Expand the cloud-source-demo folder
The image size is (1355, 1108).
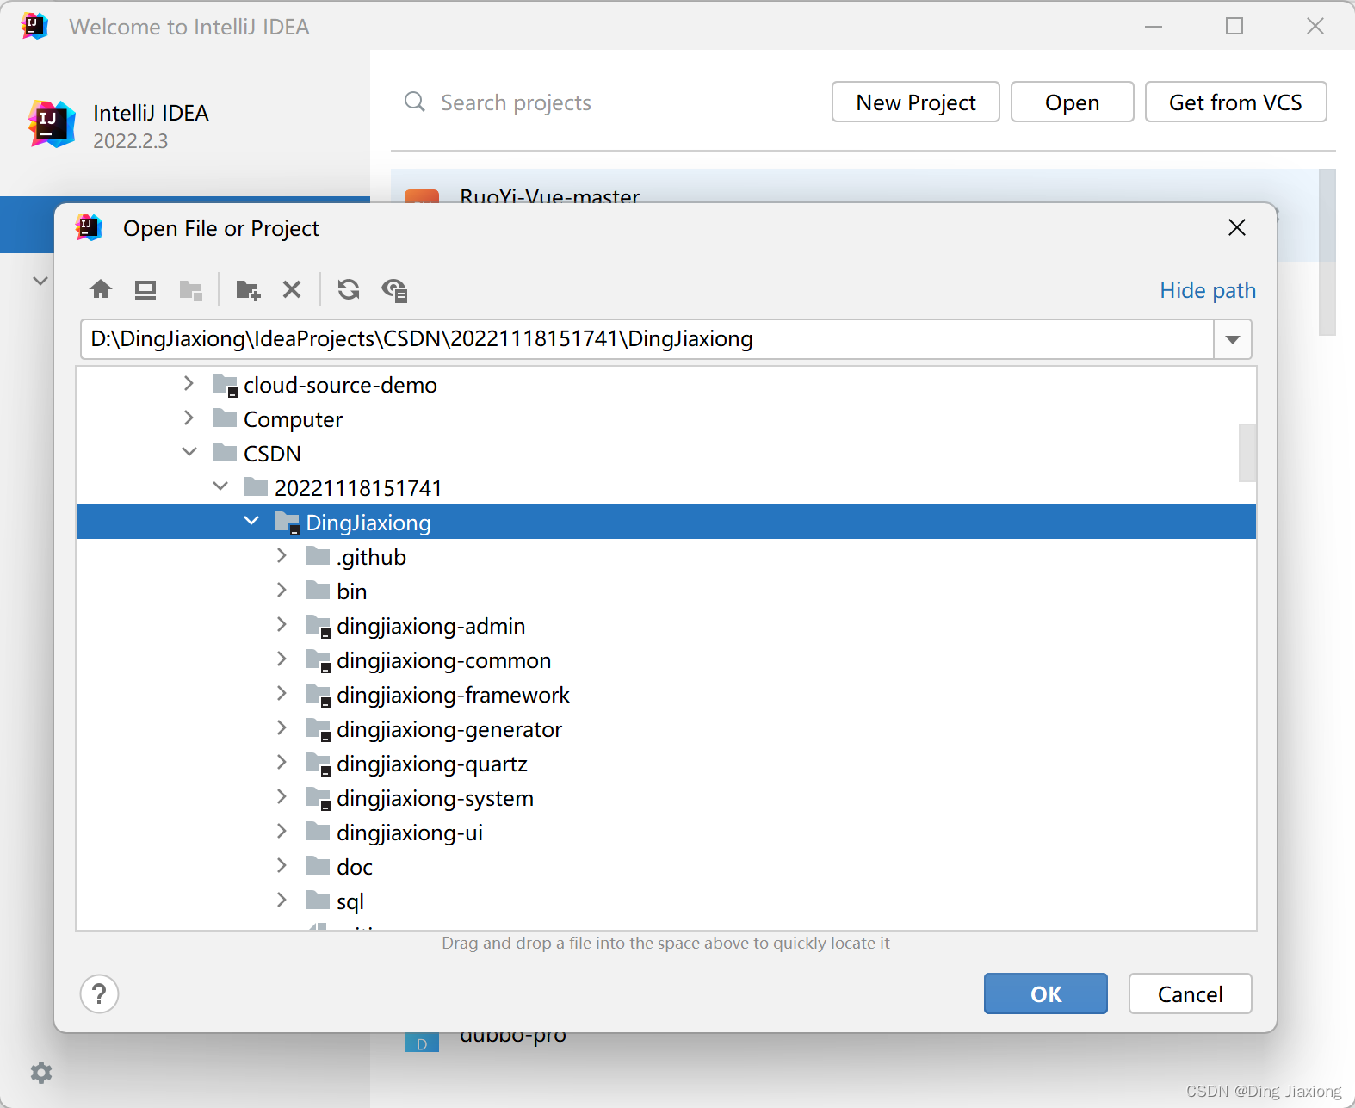(x=189, y=384)
